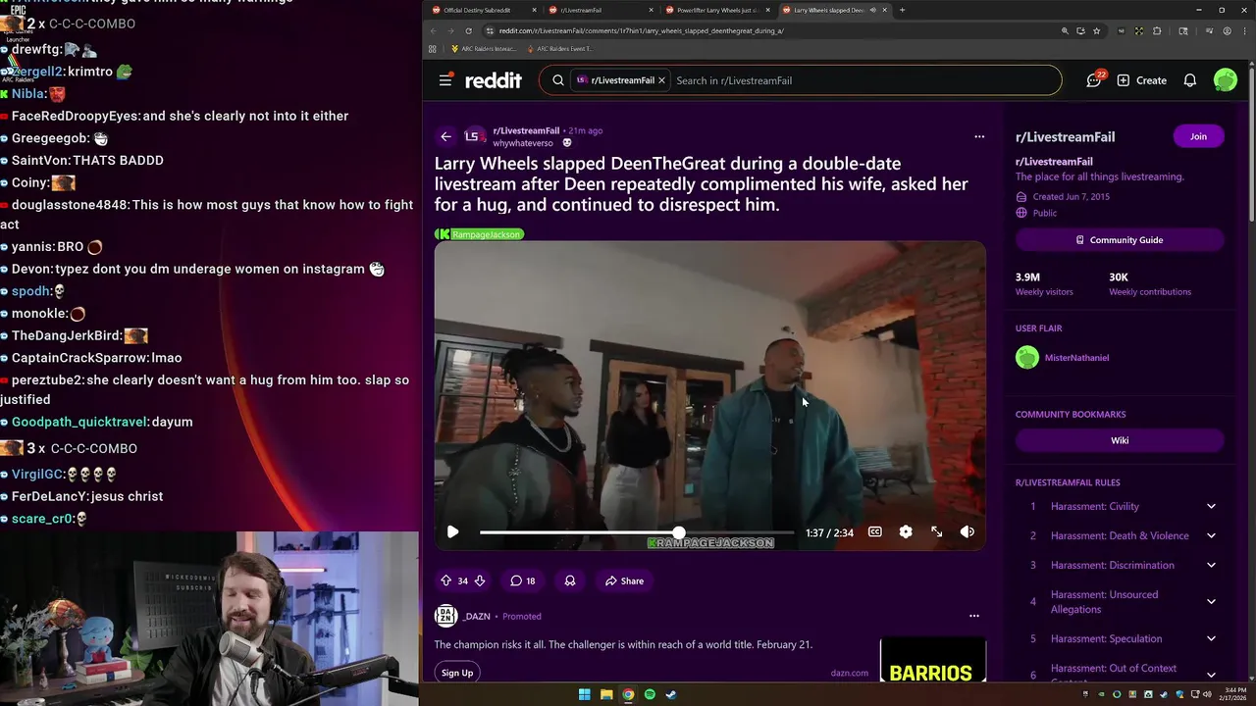Open the _DAZN promoted advertiser profile
Viewport: 1256px width, 706px height.
pyautogui.click(x=478, y=616)
